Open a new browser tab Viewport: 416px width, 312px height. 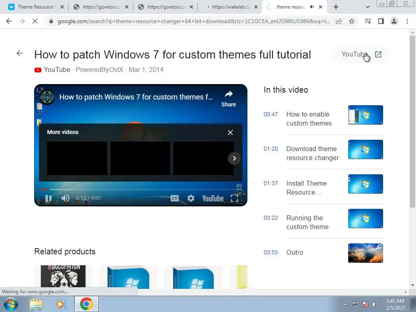[336, 7]
